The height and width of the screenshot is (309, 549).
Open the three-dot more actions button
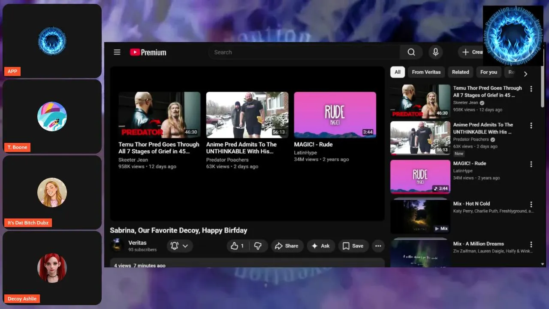point(378,246)
